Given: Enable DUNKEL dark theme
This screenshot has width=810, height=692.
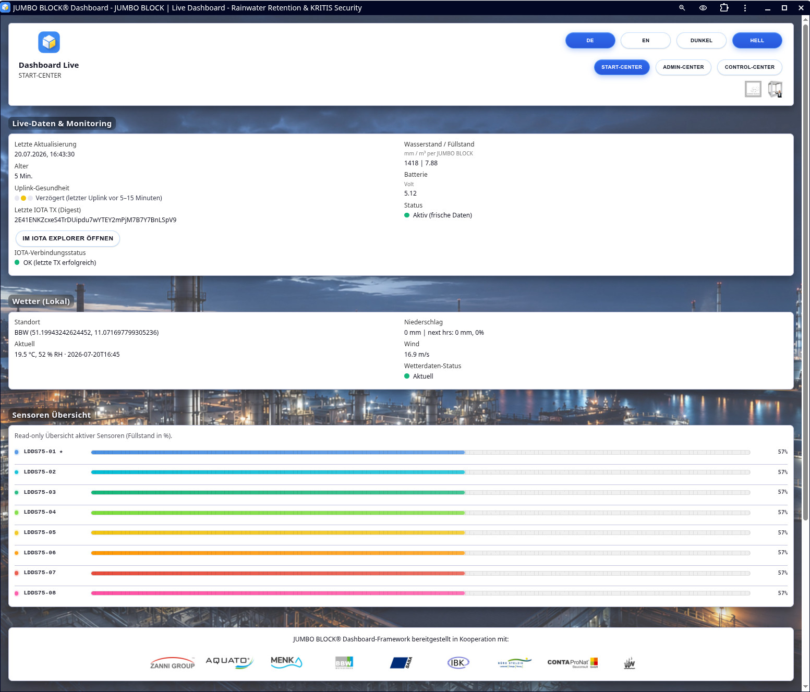Looking at the screenshot, I should (701, 40).
